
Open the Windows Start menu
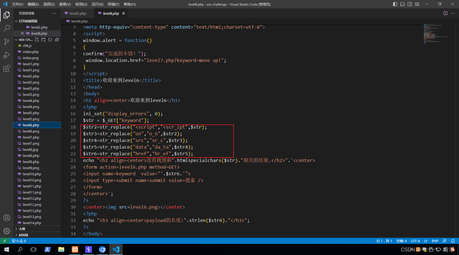click(7, 249)
